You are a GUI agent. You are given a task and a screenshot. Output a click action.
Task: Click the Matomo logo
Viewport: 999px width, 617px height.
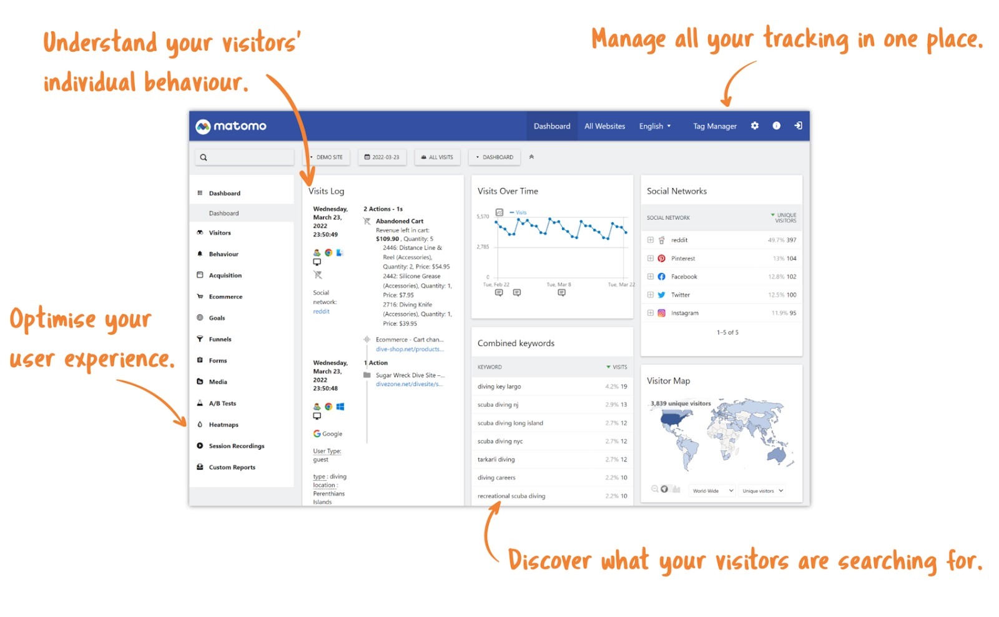231,126
